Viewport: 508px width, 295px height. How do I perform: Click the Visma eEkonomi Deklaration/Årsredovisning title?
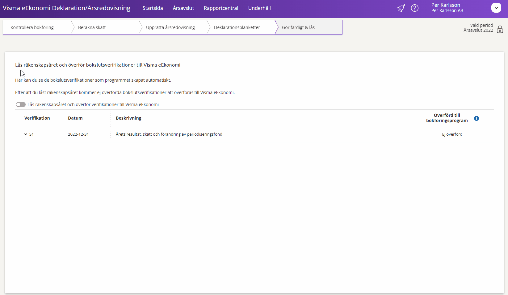[66, 8]
